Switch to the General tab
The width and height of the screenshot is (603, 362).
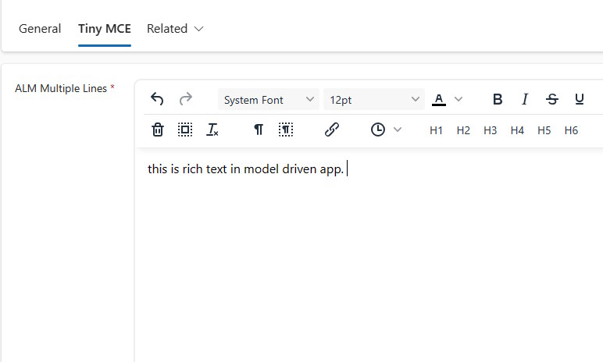40,29
